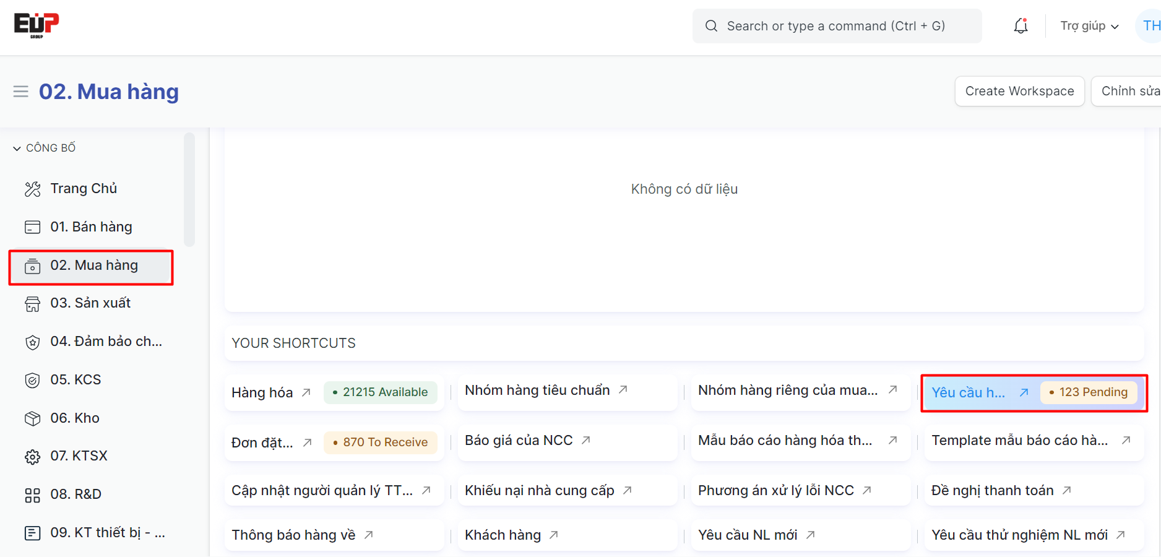Image resolution: width=1161 pixels, height=557 pixels.
Task: Select 03. Sản xuất in sidebar
Action: (90, 303)
